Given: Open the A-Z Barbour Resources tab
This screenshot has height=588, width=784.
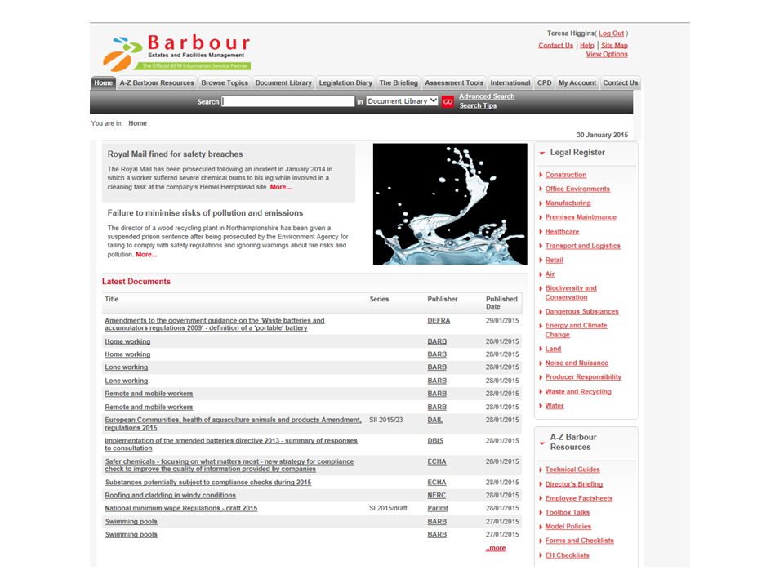Looking at the screenshot, I should coord(157,83).
